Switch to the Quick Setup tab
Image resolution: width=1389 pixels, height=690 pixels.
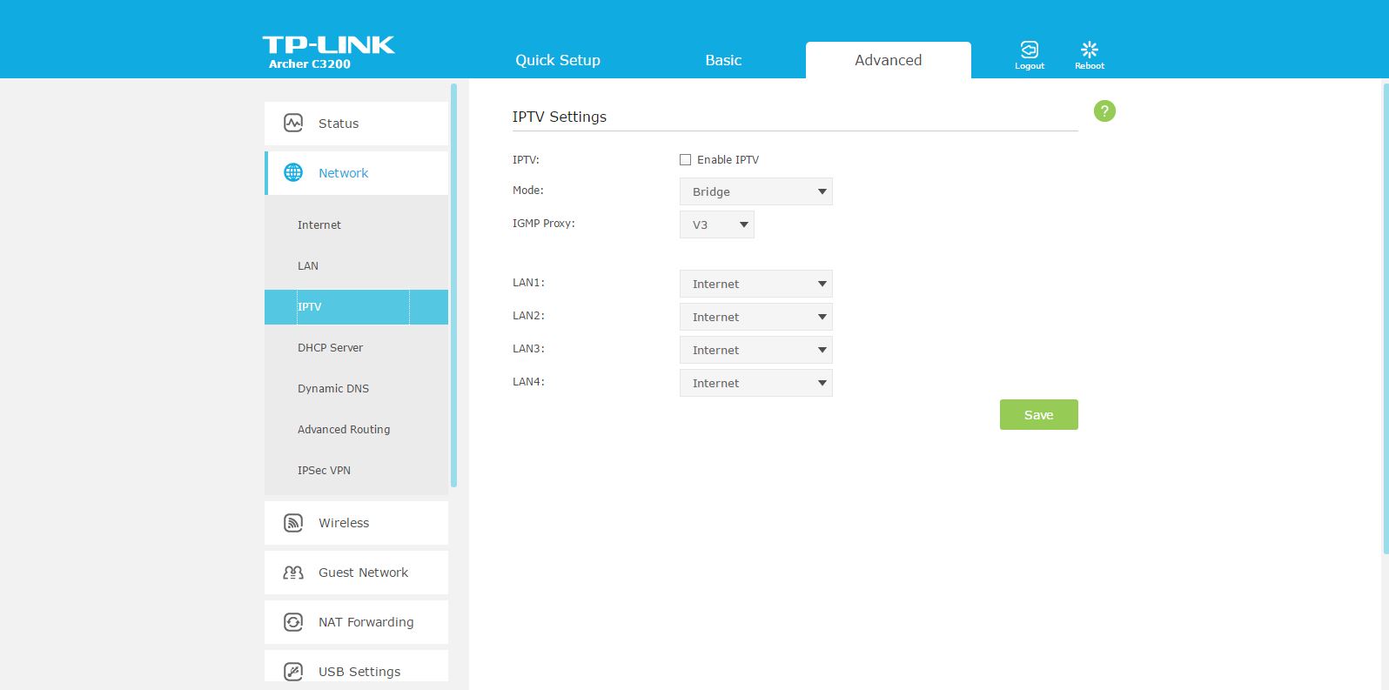click(558, 60)
